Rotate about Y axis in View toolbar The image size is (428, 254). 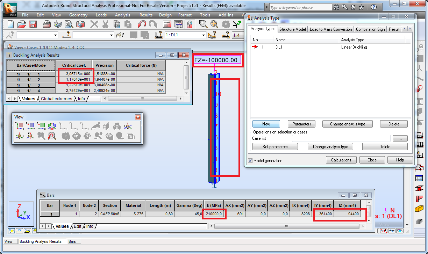pos(19,136)
